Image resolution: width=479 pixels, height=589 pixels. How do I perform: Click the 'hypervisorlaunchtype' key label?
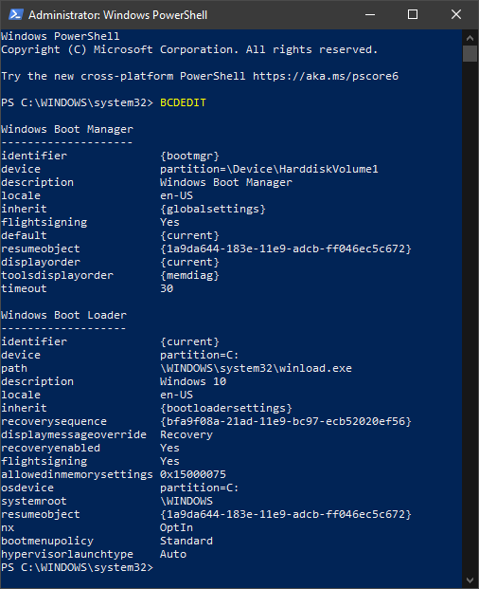coord(67,554)
